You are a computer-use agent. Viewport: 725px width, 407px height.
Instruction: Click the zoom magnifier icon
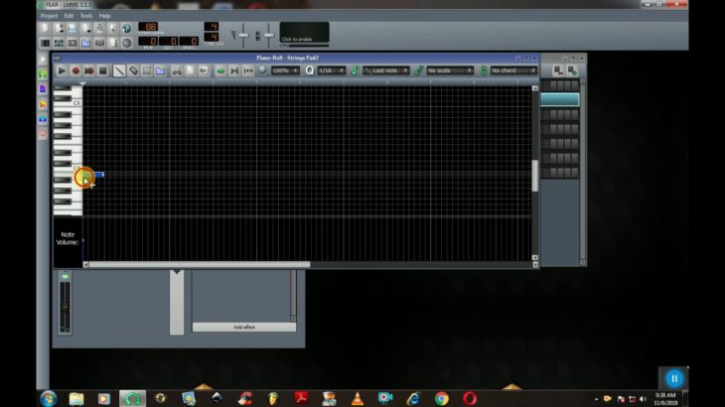pos(262,70)
